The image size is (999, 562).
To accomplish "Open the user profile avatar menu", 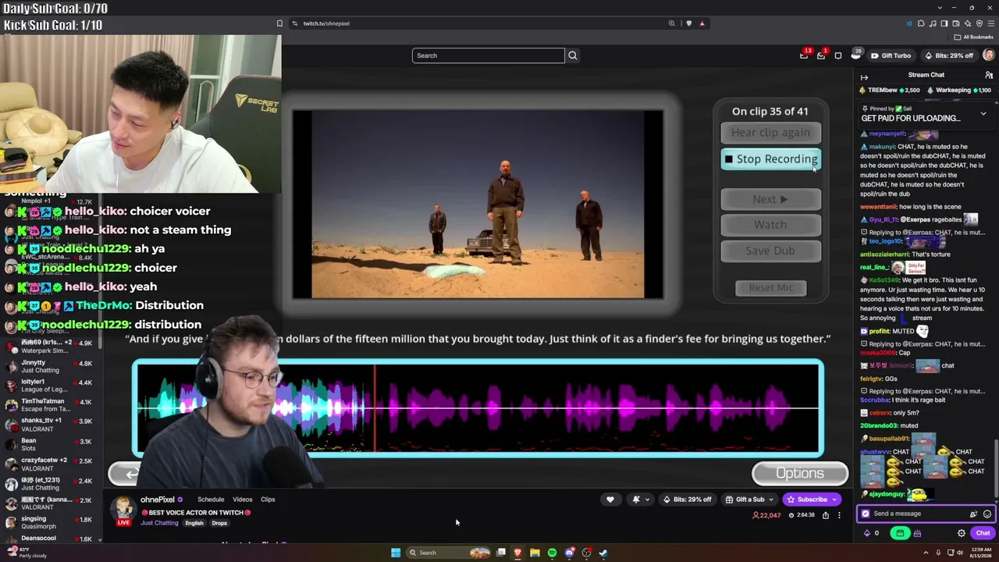I will click(989, 55).
